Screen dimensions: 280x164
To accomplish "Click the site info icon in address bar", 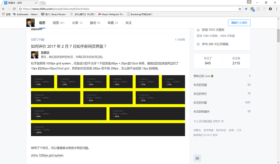I will (x=20, y=9).
